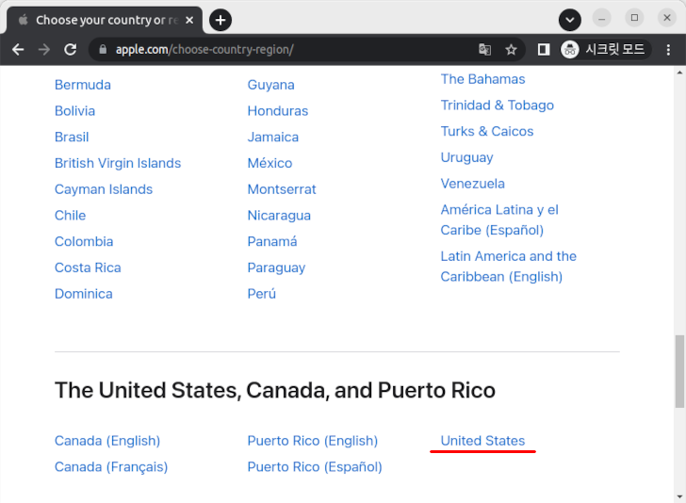Choose Jamaica
The width and height of the screenshot is (686, 503).
[x=273, y=137]
